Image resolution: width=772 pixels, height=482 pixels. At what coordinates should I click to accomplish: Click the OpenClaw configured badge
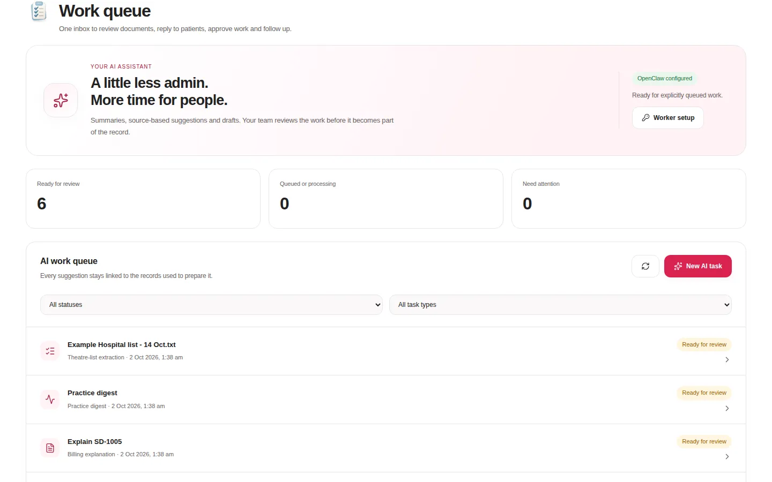pos(664,79)
